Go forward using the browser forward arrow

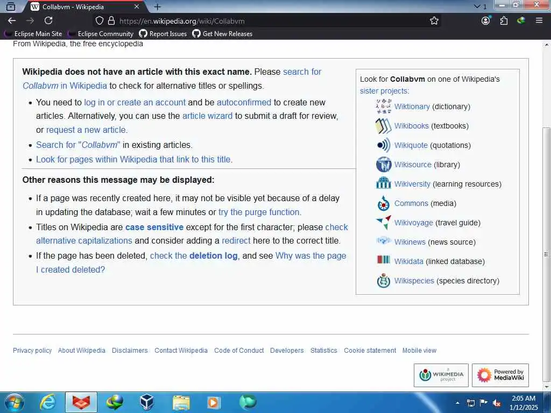click(30, 21)
